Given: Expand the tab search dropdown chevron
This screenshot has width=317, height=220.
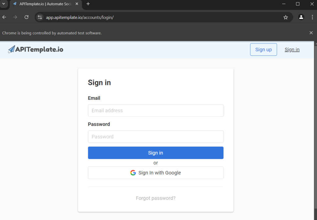Looking at the screenshot, I should click(4, 4).
